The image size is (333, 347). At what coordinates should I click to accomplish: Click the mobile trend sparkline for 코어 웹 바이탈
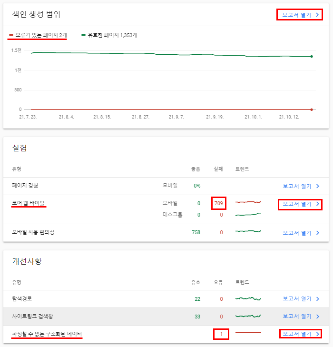(x=248, y=202)
